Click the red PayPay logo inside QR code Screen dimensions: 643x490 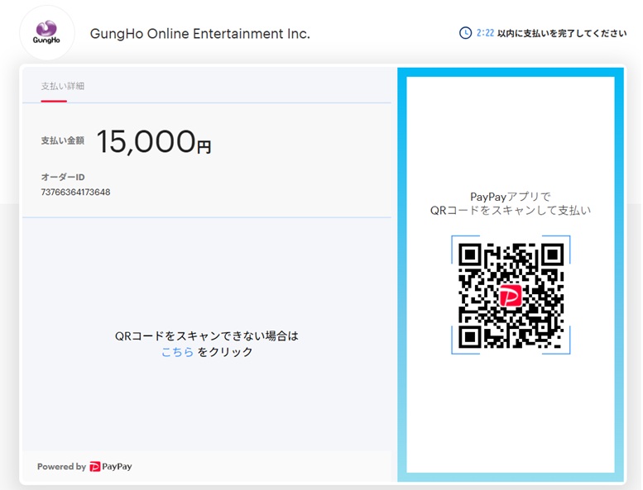(x=511, y=295)
